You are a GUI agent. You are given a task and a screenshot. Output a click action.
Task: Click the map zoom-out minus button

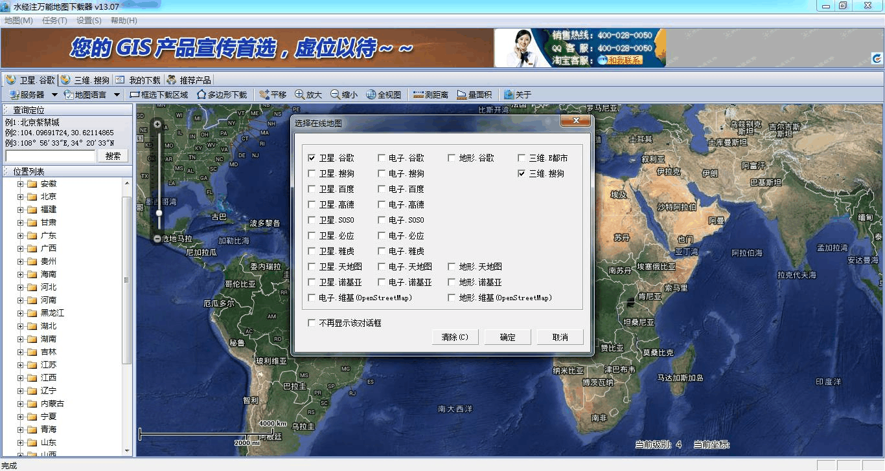(157, 239)
